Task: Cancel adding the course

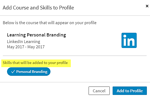Action: pos(99,91)
